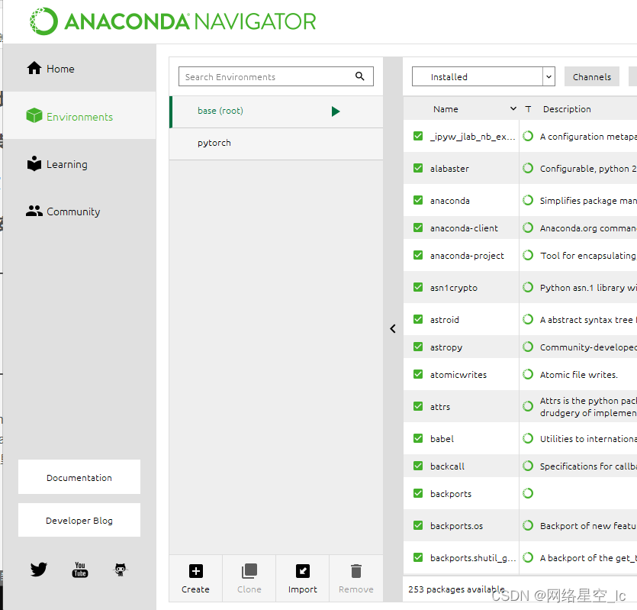
Task: Run base (root) with play arrow
Action: [335, 111]
